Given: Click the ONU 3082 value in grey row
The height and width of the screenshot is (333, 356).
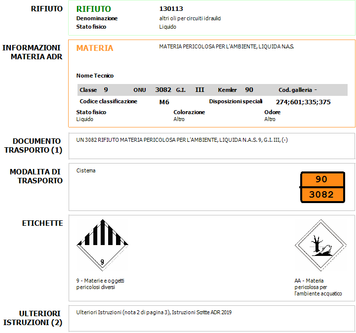Looking at the screenshot, I should pyautogui.click(x=163, y=90).
